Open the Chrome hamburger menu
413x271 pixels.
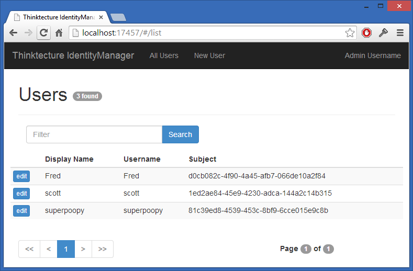click(400, 32)
